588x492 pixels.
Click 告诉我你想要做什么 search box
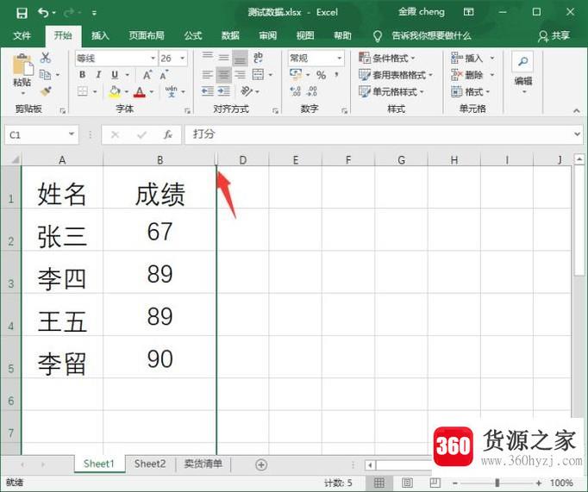pyautogui.click(x=431, y=36)
